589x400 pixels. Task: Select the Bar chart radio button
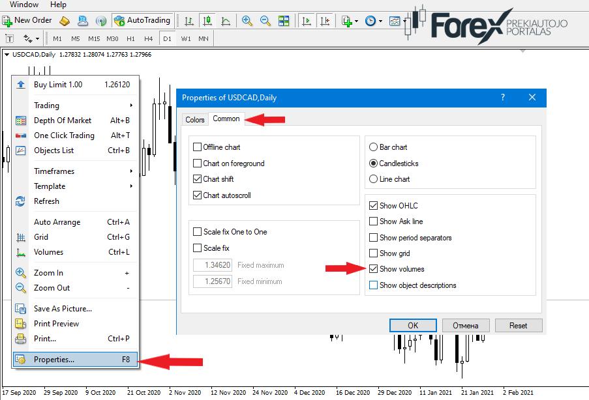coord(373,147)
